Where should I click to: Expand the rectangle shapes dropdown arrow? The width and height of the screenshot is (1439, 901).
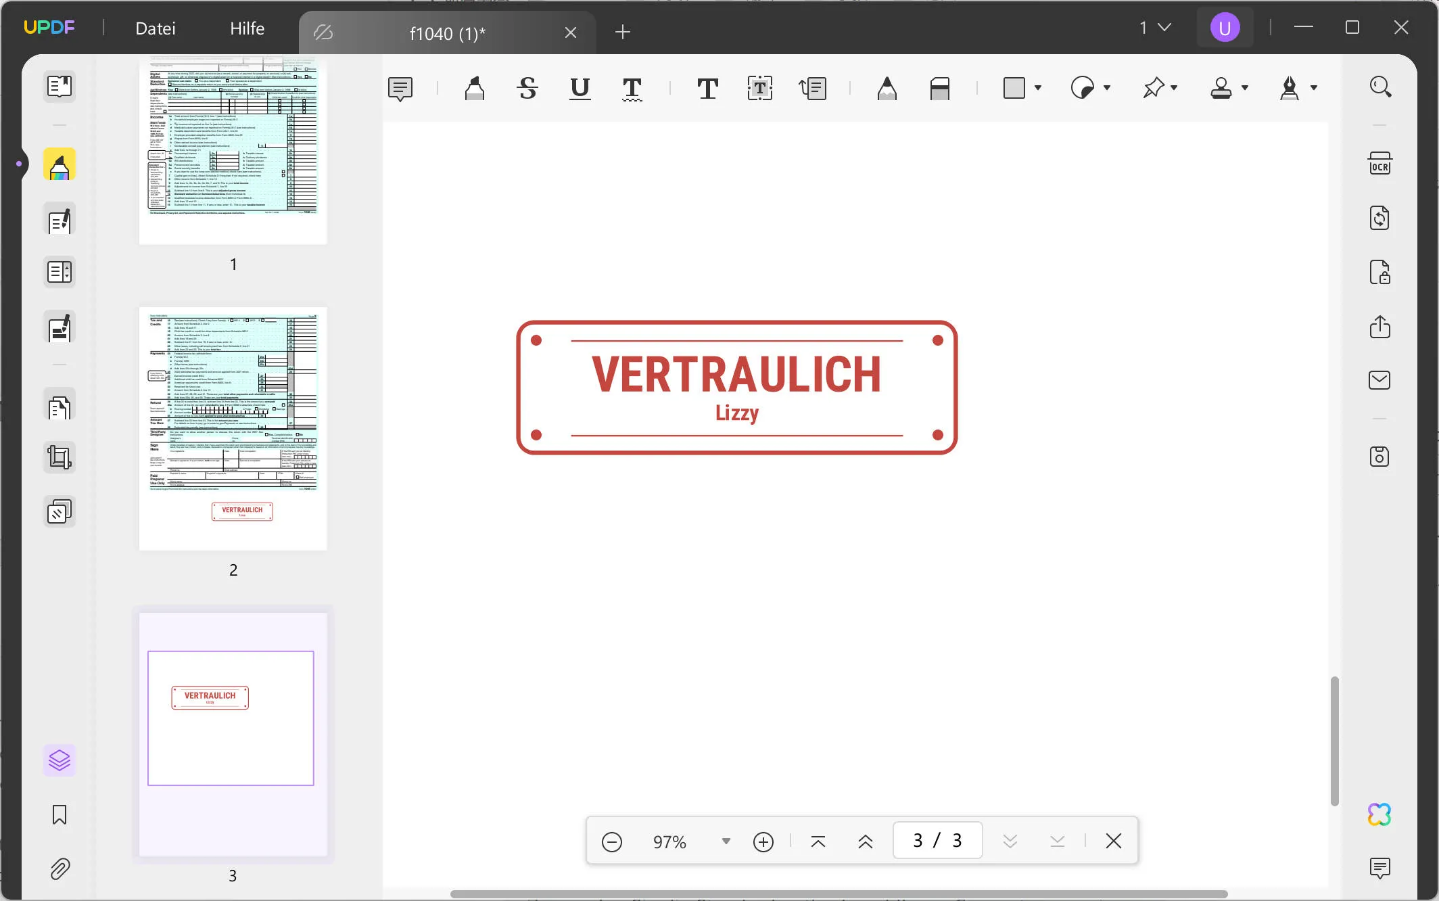[x=1038, y=88]
